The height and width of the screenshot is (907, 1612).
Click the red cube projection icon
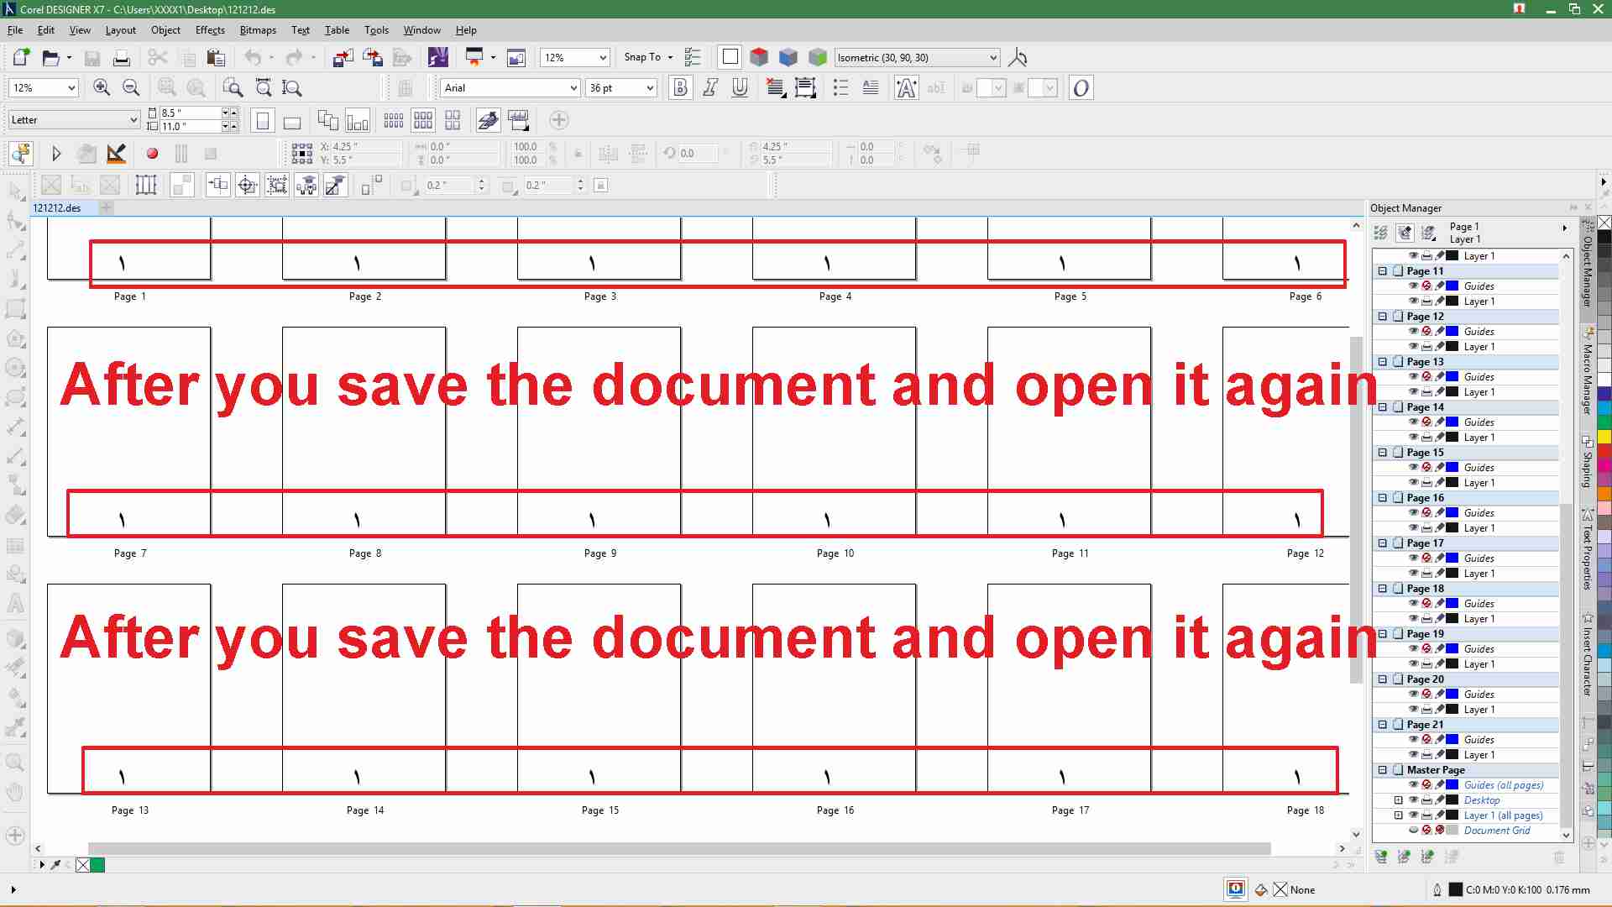[x=759, y=57]
